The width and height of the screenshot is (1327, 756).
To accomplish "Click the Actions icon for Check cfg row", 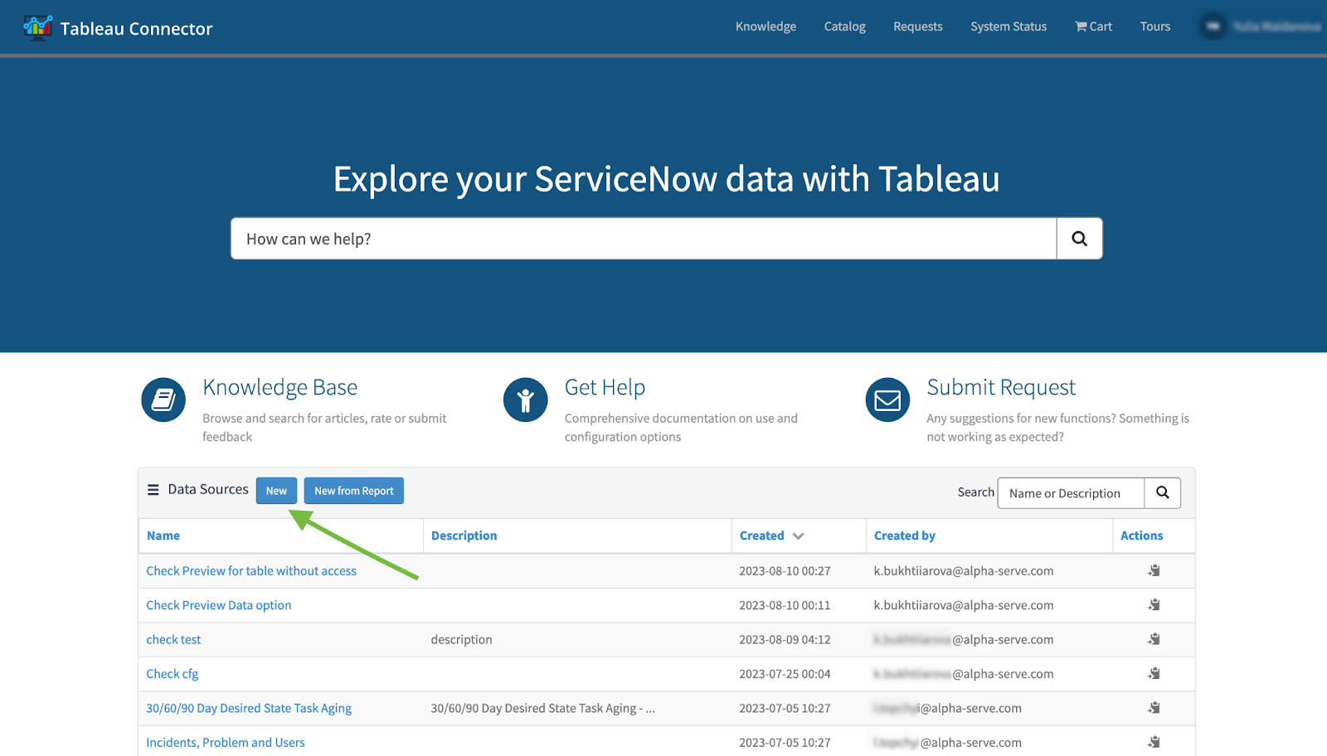I will [1153, 673].
